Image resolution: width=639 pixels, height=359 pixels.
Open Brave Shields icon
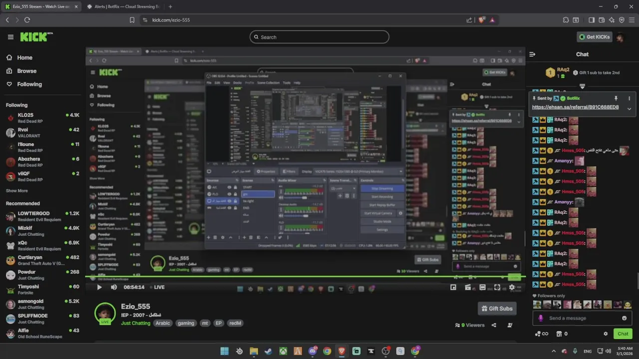tap(481, 20)
